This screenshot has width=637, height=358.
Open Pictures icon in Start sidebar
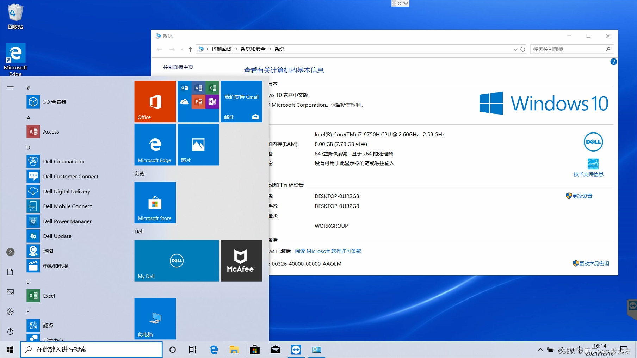(10, 292)
